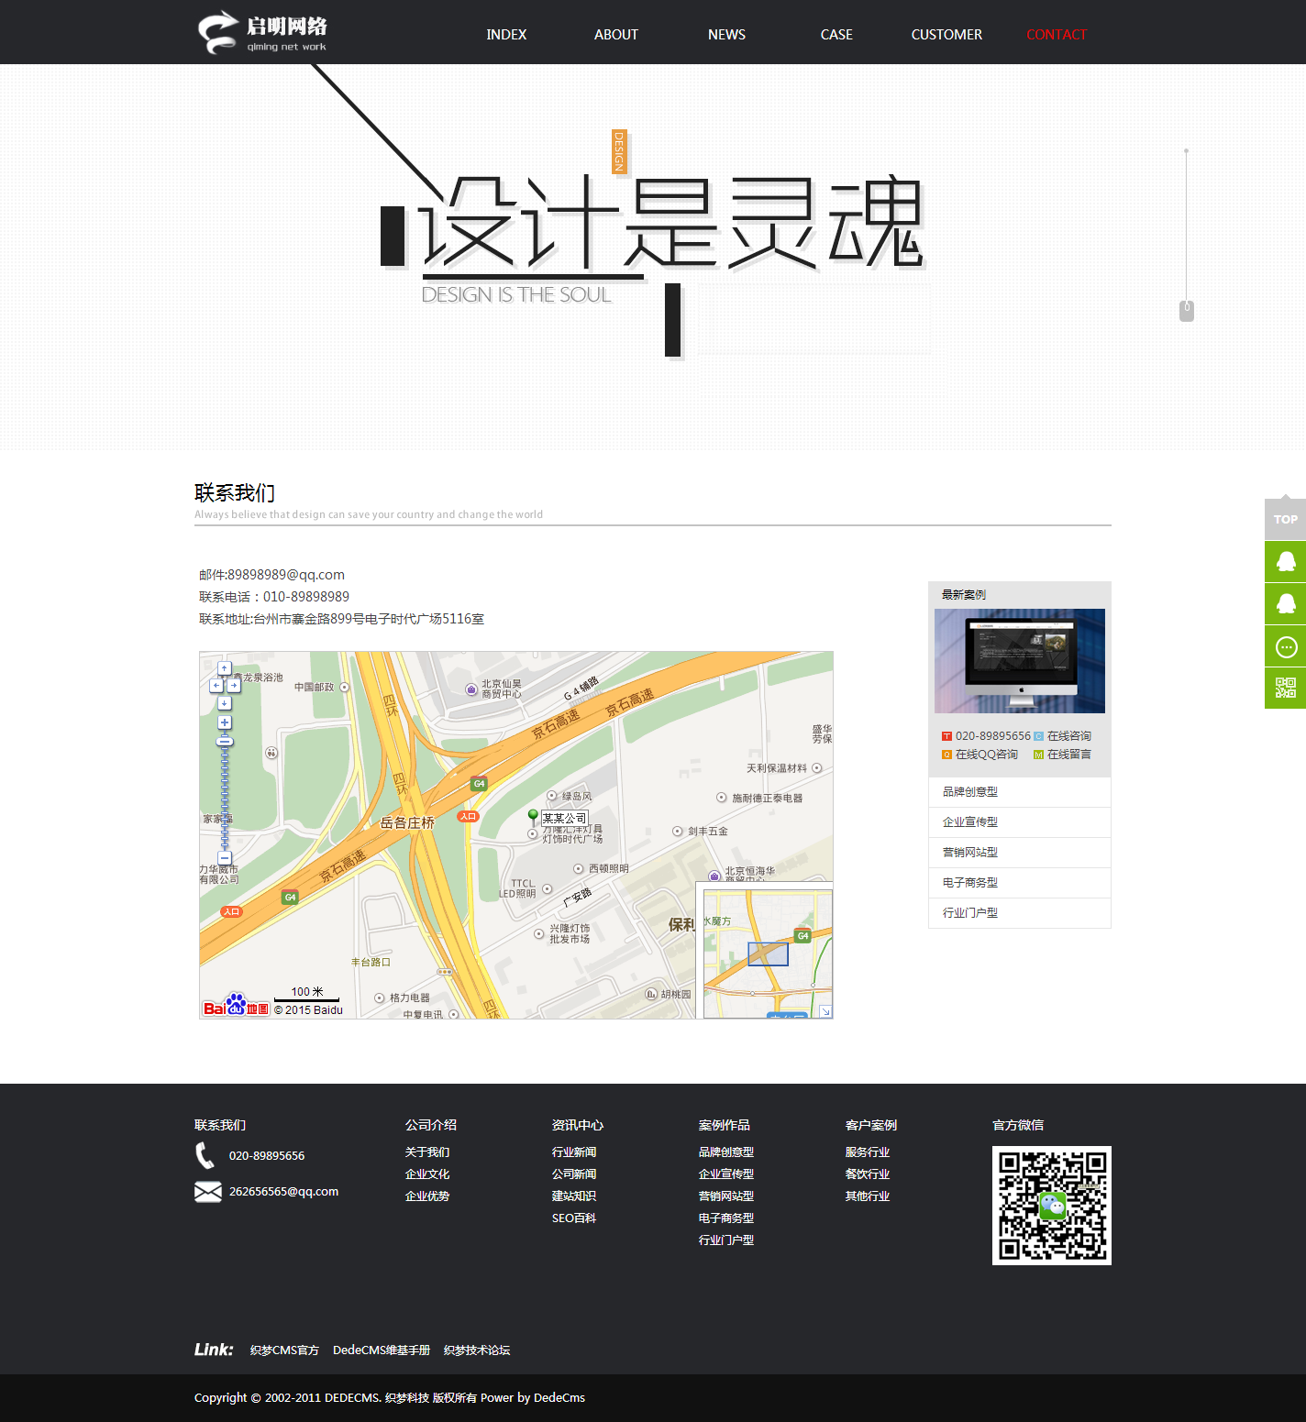Open the 在线留言 link
Screen dimensions: 1306x1422
tap(1068, 755)
